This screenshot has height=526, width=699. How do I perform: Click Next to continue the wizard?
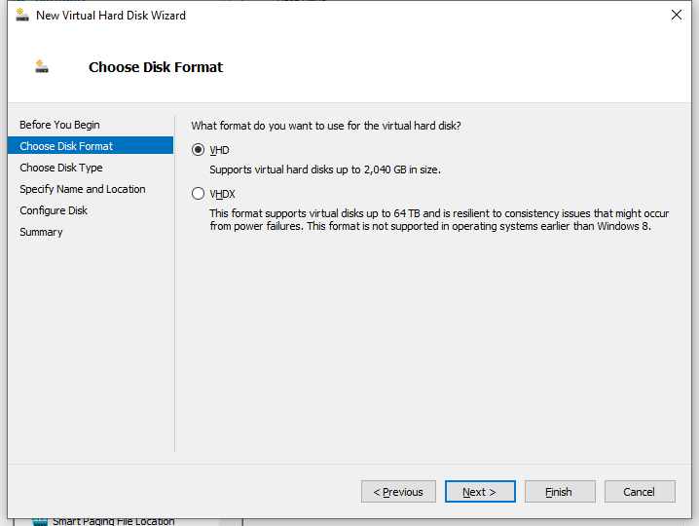tap(480, 492)
